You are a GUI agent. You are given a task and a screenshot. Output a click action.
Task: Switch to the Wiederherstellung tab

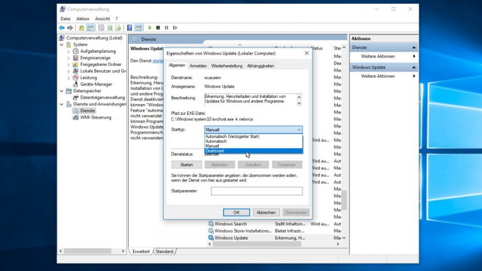coord(227,65)
